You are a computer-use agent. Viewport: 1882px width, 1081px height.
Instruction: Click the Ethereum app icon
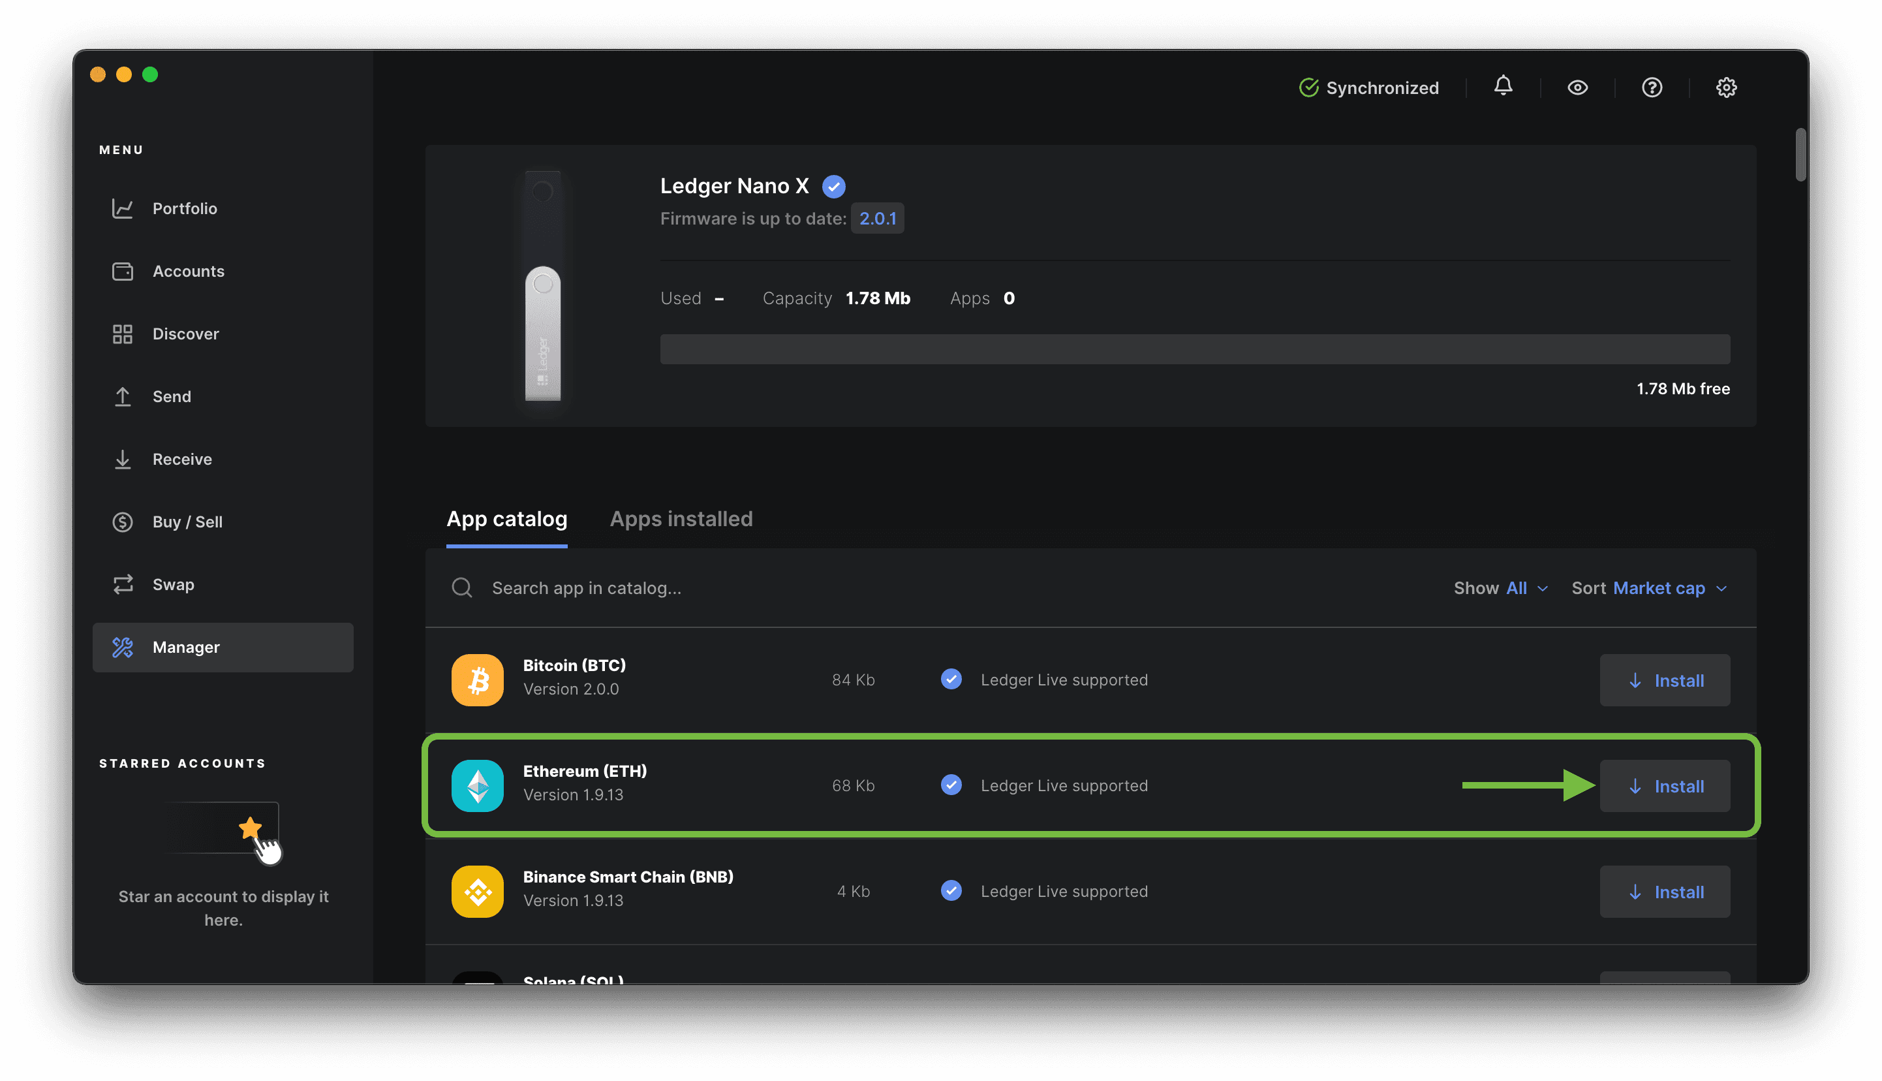[x=477, y=786]
